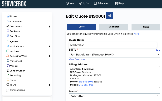Expand the Recurring Work submenu arrow
The width and height of the screenshot is (162, 101).
coord(50,56)
